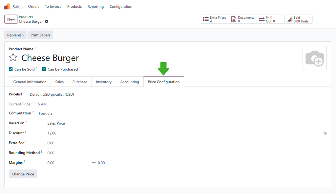Open the Based on Sales Price dropdown

(x=56, y=123)
